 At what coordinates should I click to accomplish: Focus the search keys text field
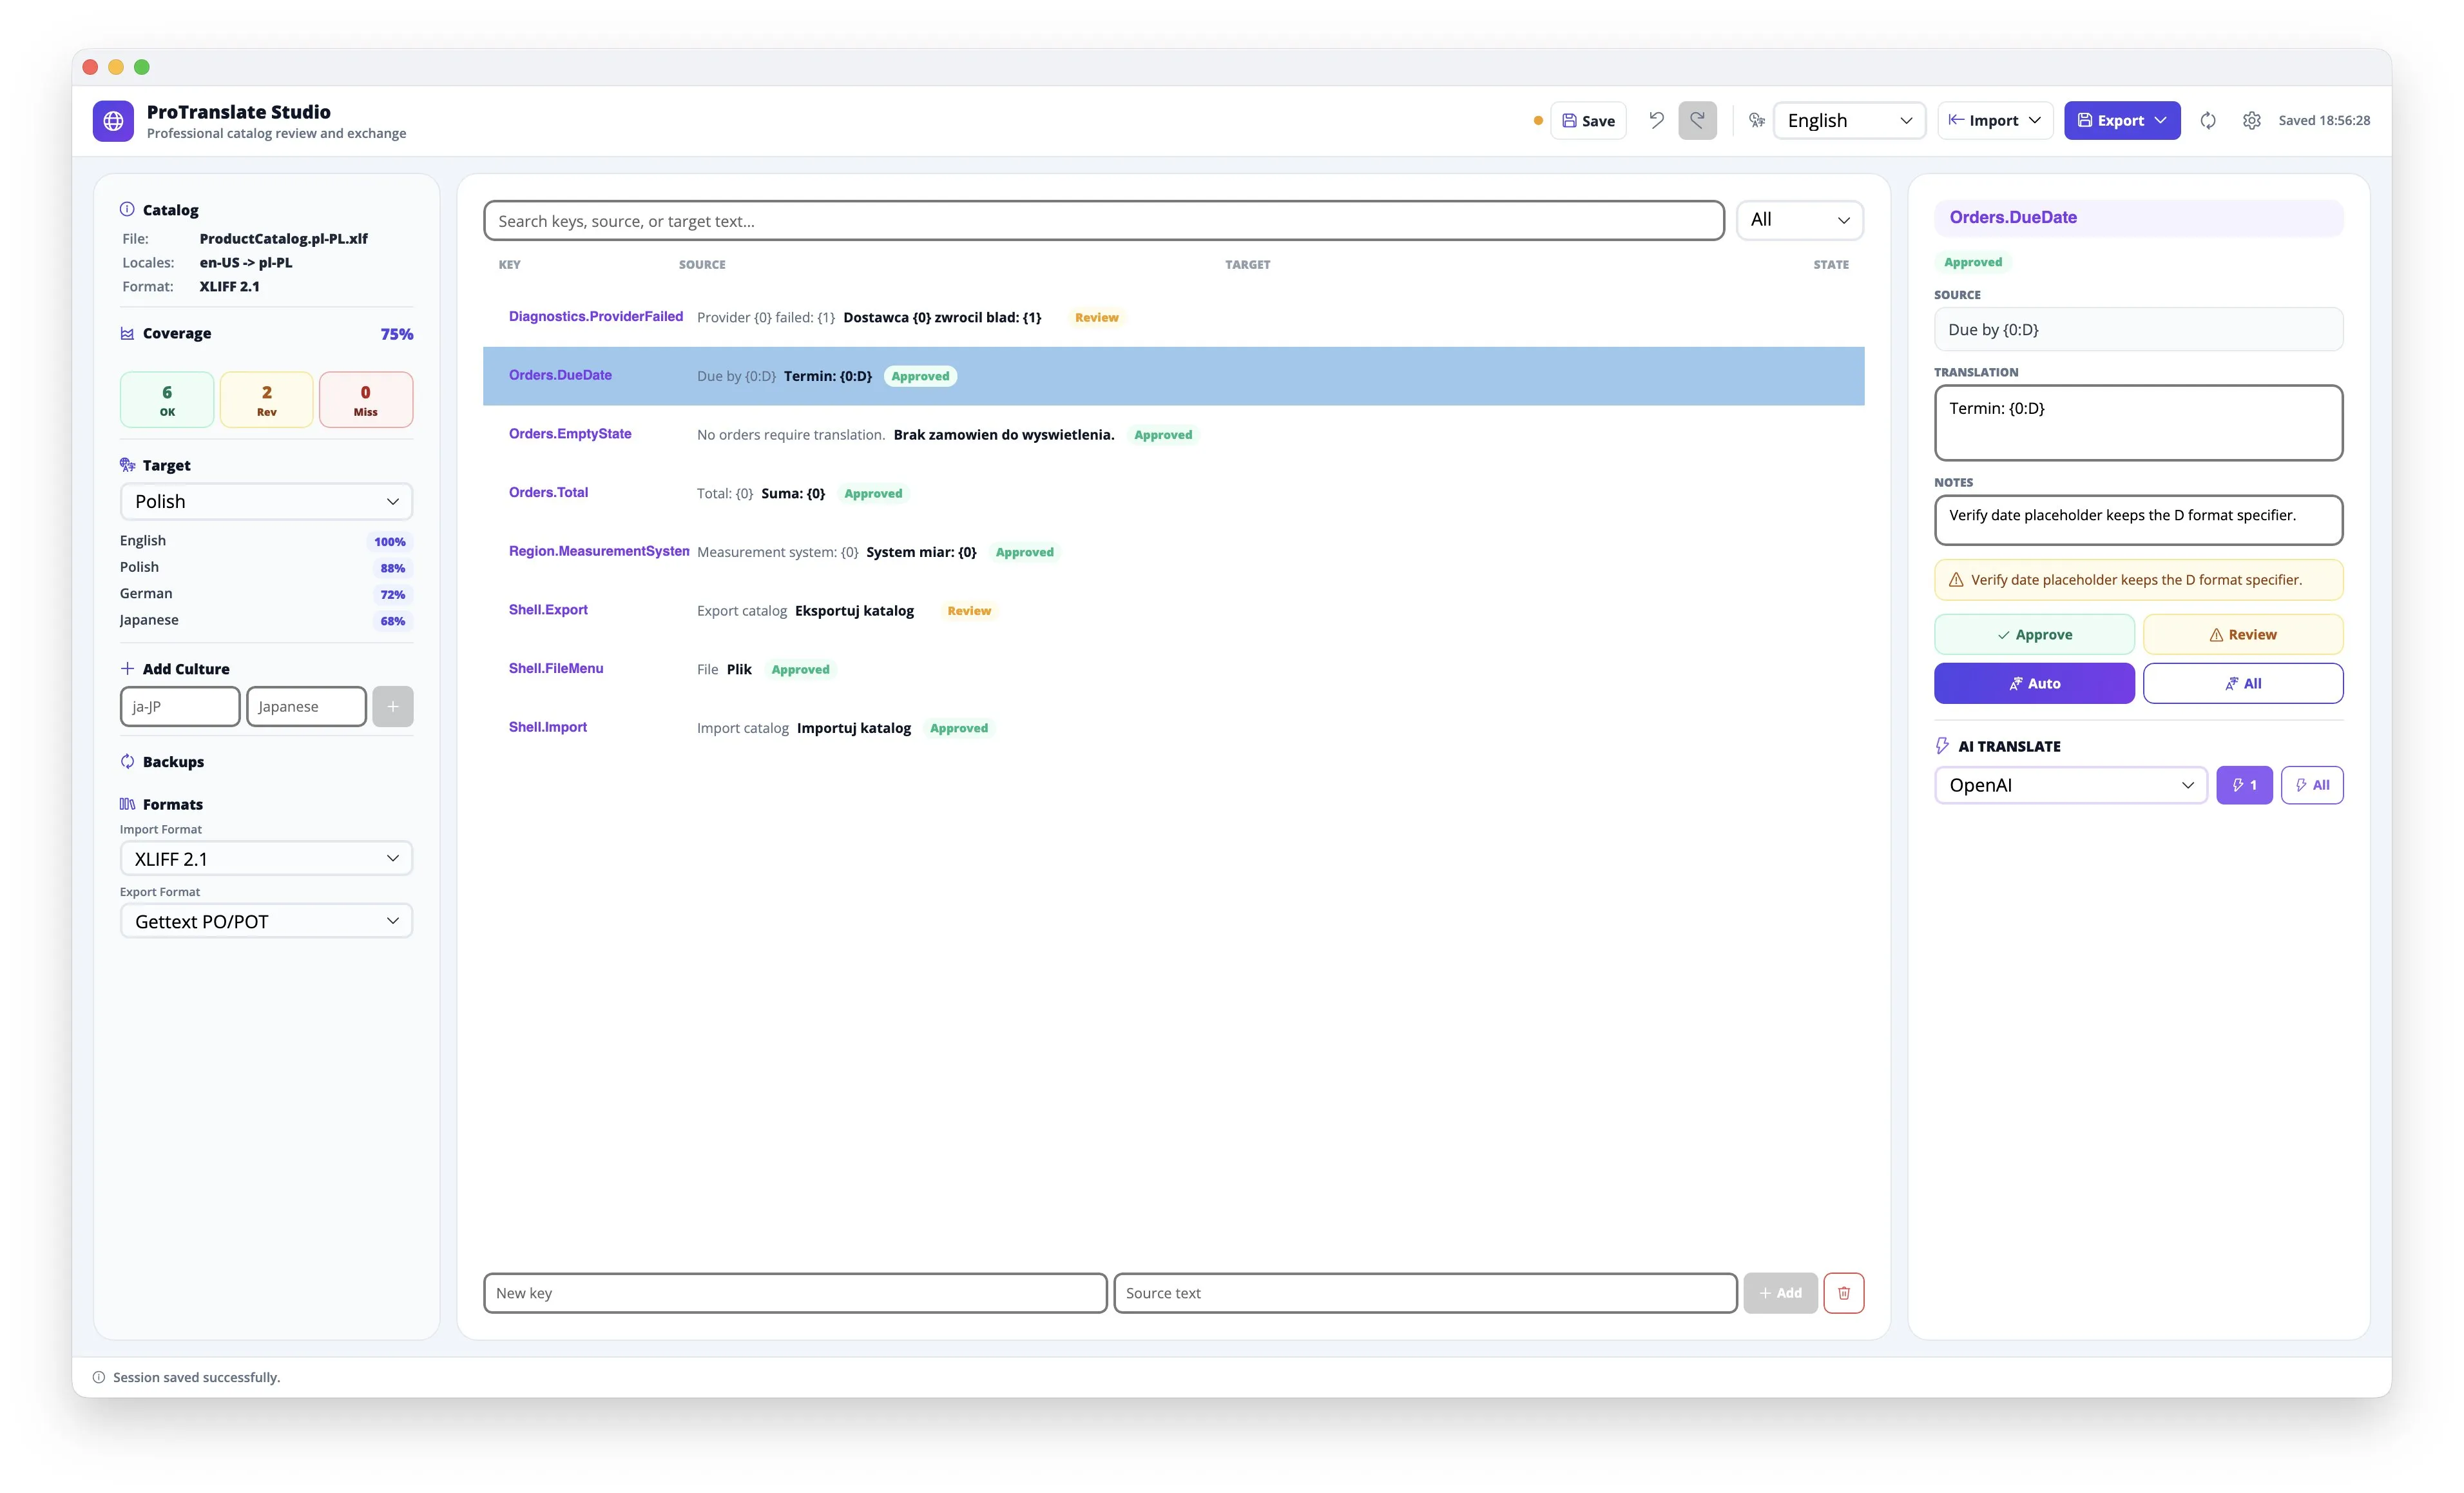(1103, 221)
